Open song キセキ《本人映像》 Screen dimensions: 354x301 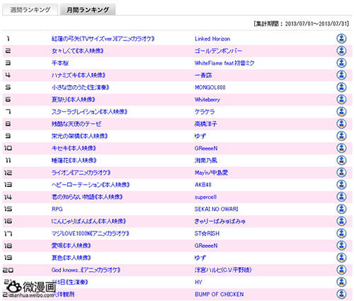74,148
